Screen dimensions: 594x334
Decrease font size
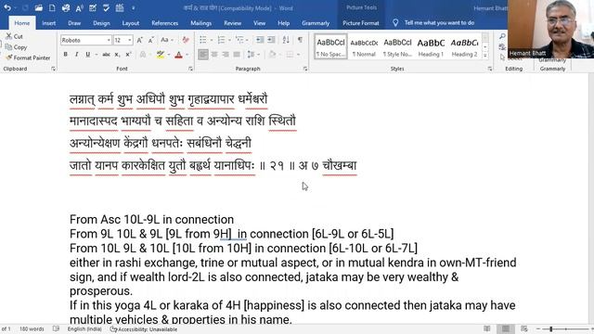click(150, 40)
